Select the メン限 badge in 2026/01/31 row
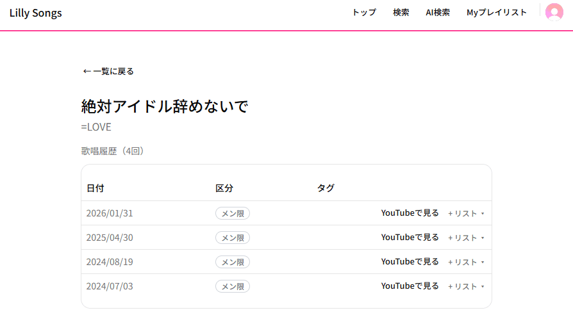 coord(233,213)
